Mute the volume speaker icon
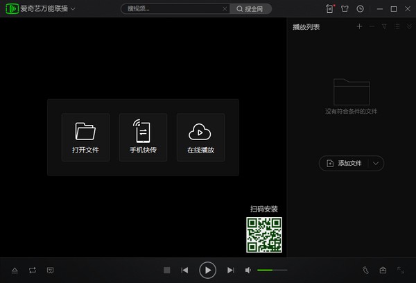The image size is (416, 283). point(248,270)
